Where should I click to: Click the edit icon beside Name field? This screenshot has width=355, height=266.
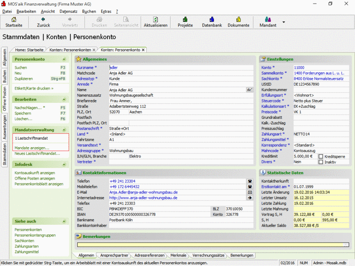click(249, 90)
